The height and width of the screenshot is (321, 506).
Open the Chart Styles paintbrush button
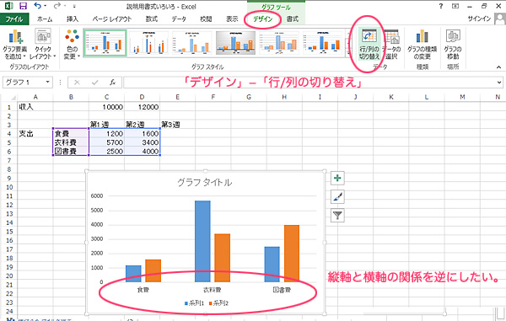click(337, 196)
